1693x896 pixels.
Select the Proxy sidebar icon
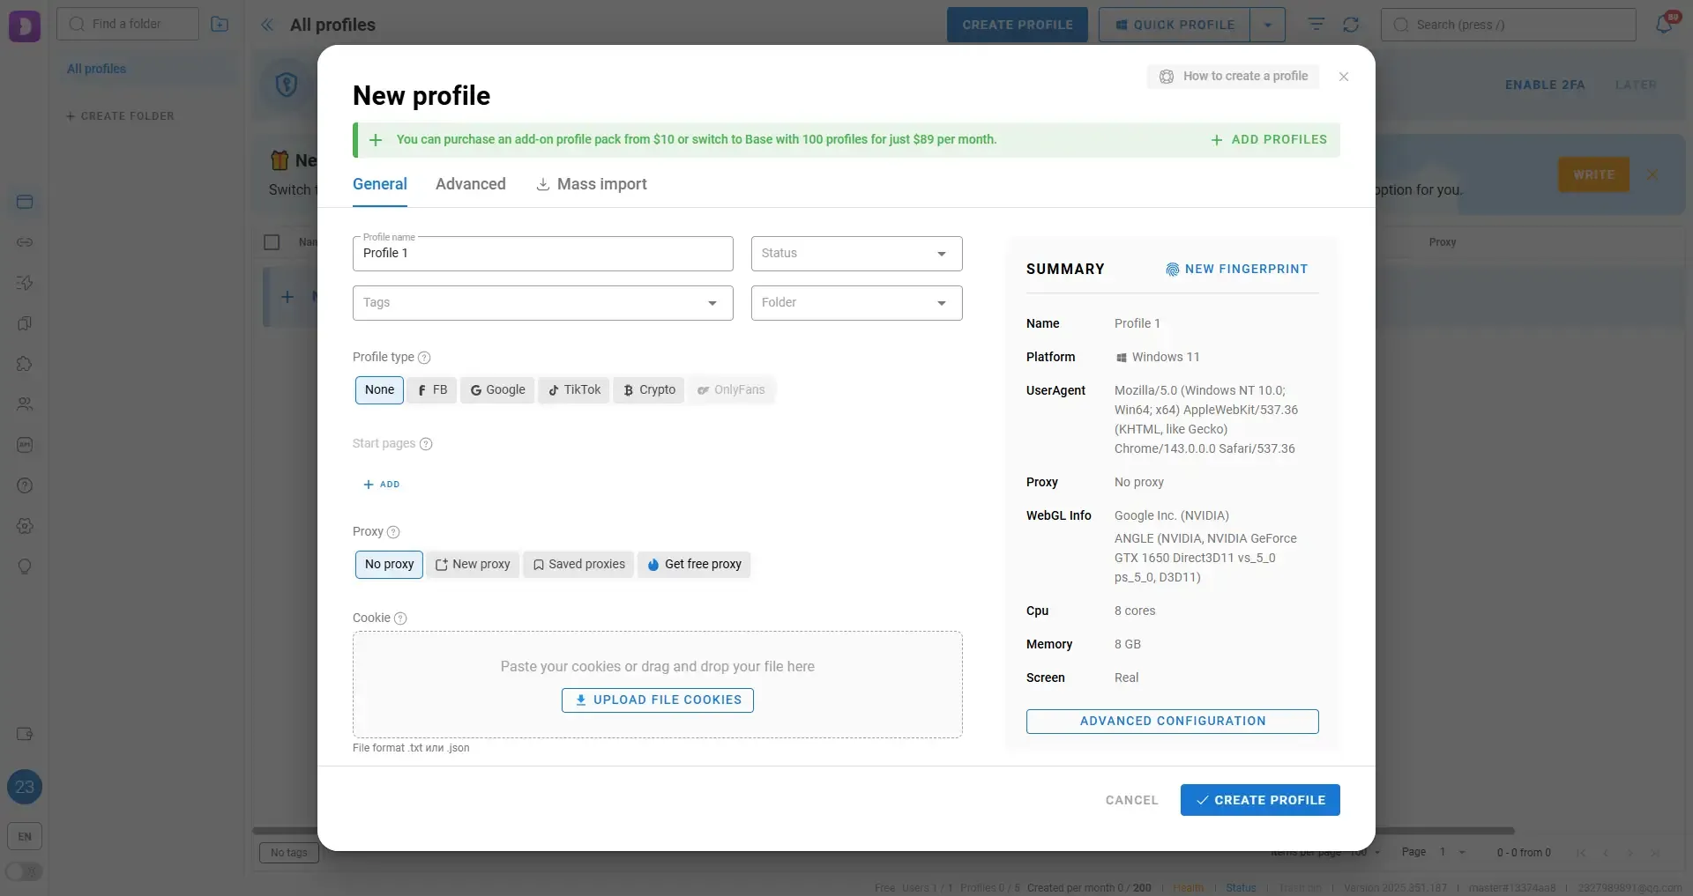[x=25, y=242]
